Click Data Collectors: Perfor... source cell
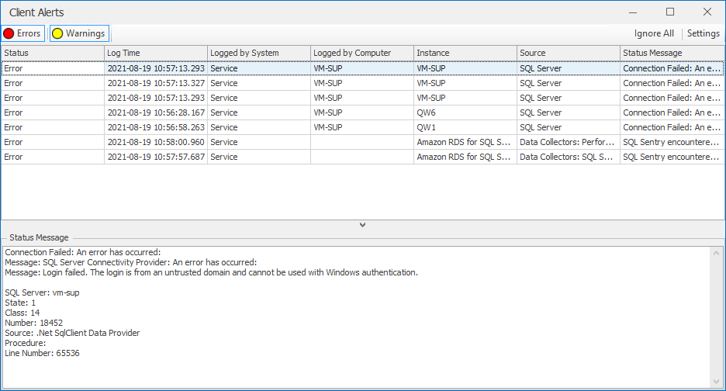Screen dimensions: 726x391 [569, 142]
